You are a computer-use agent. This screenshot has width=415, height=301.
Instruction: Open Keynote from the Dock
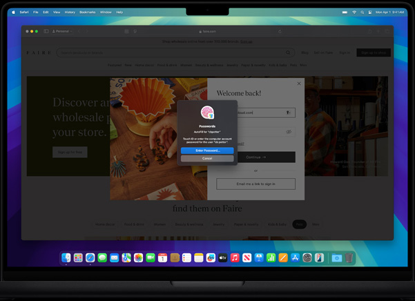pyautogui.click(x=259, y=258)
